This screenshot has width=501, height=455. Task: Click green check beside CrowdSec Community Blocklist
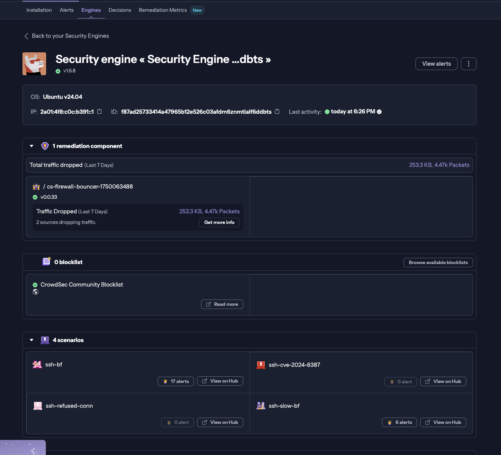point(35,285)
